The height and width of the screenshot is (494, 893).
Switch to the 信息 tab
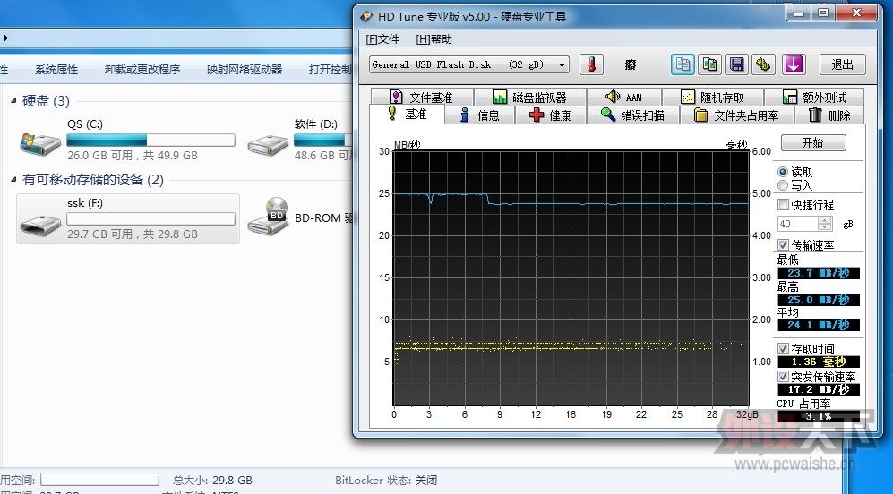click(479, 115)
